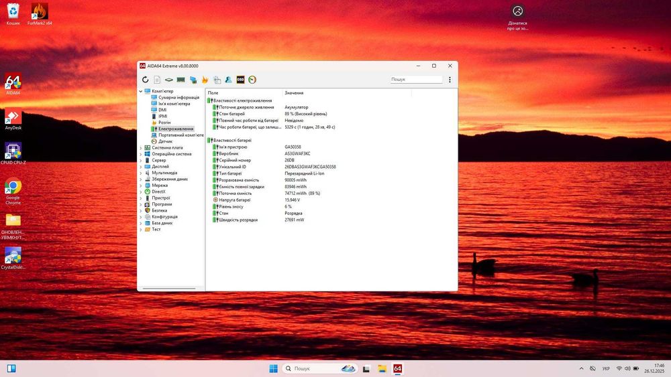Click the Windows Start button on taskbar
The width and height of the screenshot is (671, 377).
[x=274, y=368]
